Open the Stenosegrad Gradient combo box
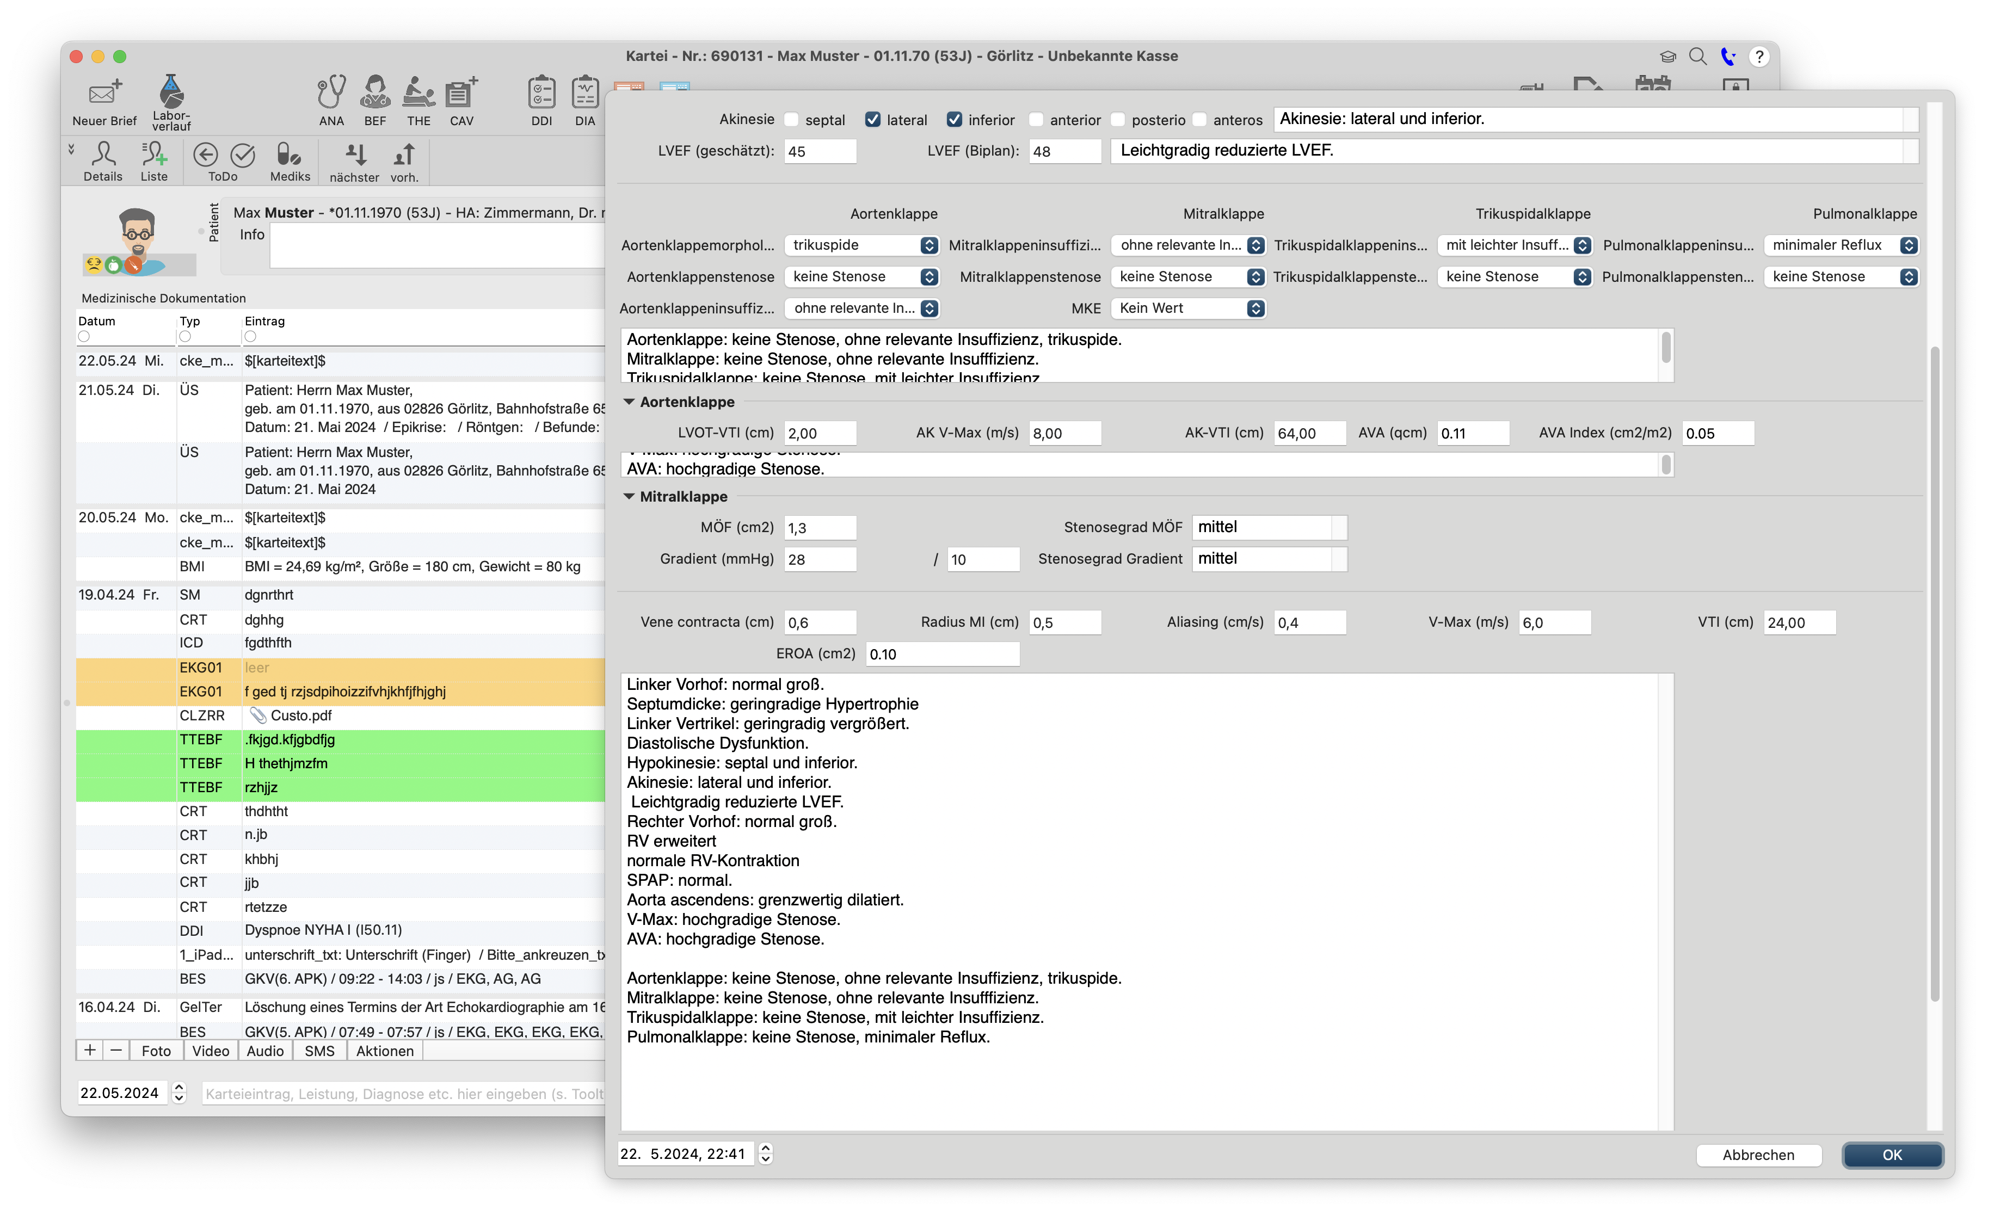1994x1222 pixels. click(x=1269, y=559)
